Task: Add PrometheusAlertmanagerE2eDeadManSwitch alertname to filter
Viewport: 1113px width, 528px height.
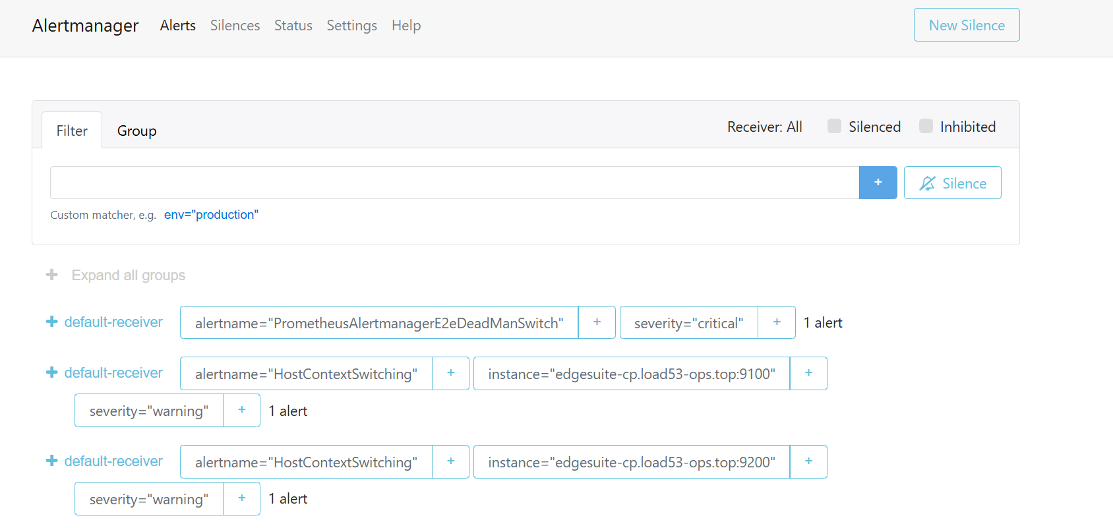Action: 597,322
